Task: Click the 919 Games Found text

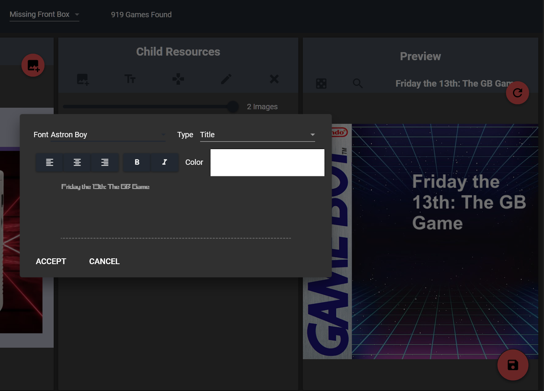Action: coord(141,15)
